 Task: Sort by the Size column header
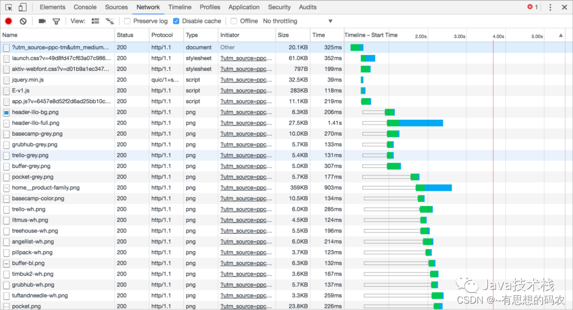tap(293, 35)
